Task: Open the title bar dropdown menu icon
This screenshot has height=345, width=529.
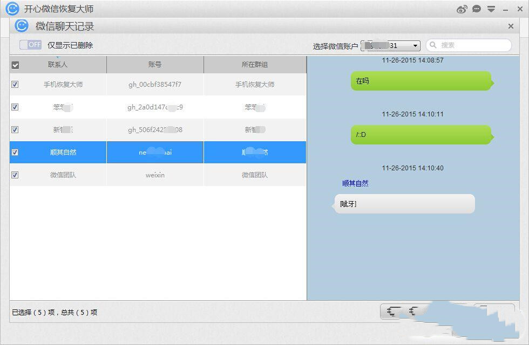Action: [x=491, y=9]
